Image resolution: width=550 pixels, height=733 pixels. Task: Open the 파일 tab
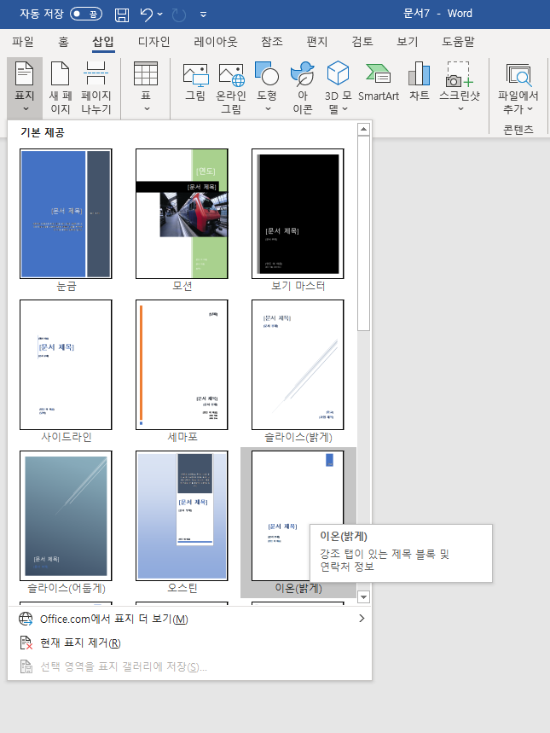pos(23,42)
